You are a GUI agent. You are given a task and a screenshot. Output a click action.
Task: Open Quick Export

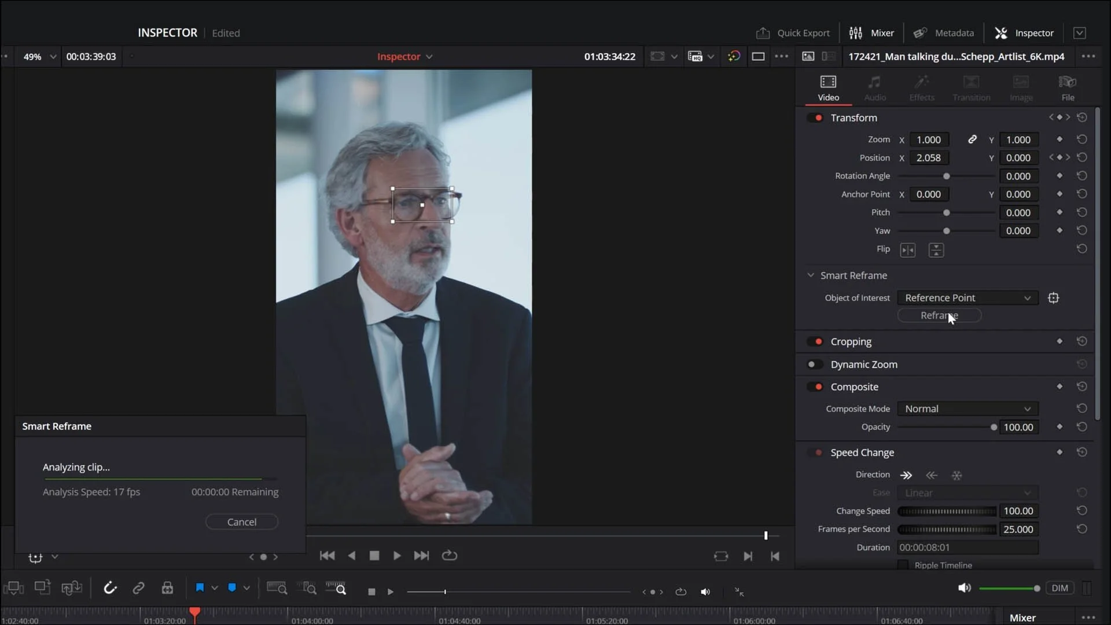coord(792,33)
